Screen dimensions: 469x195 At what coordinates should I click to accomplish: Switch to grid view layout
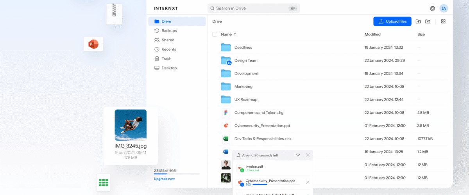(x=443, y=21)
